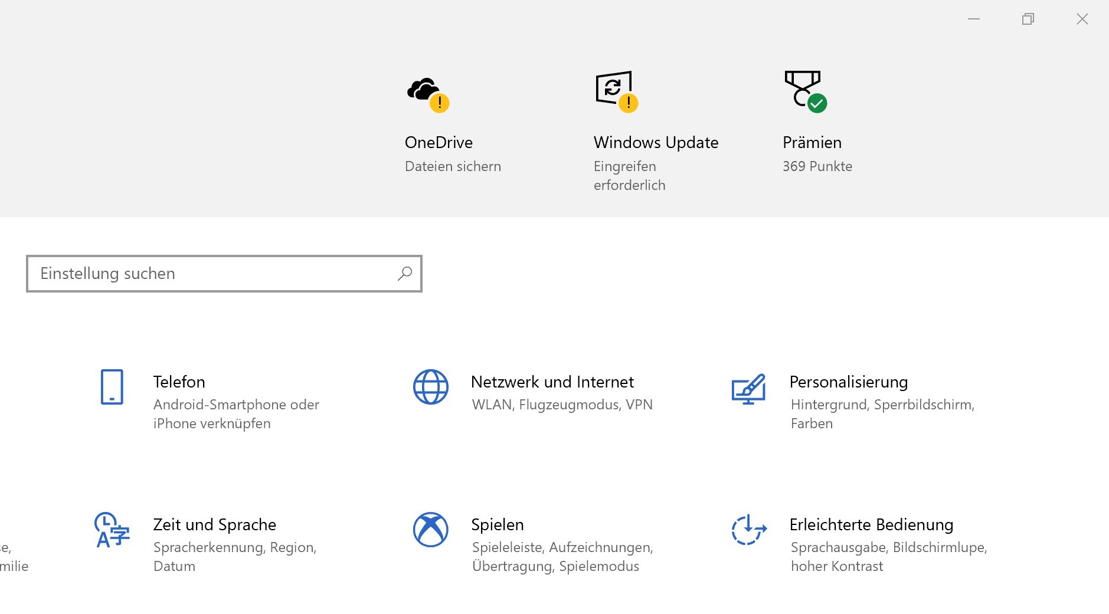This screenshot has height=614, width=1109.
Task: Click 'Android-Smartphone oder iPhone verknüpfen' description
Action: [236, 414]
